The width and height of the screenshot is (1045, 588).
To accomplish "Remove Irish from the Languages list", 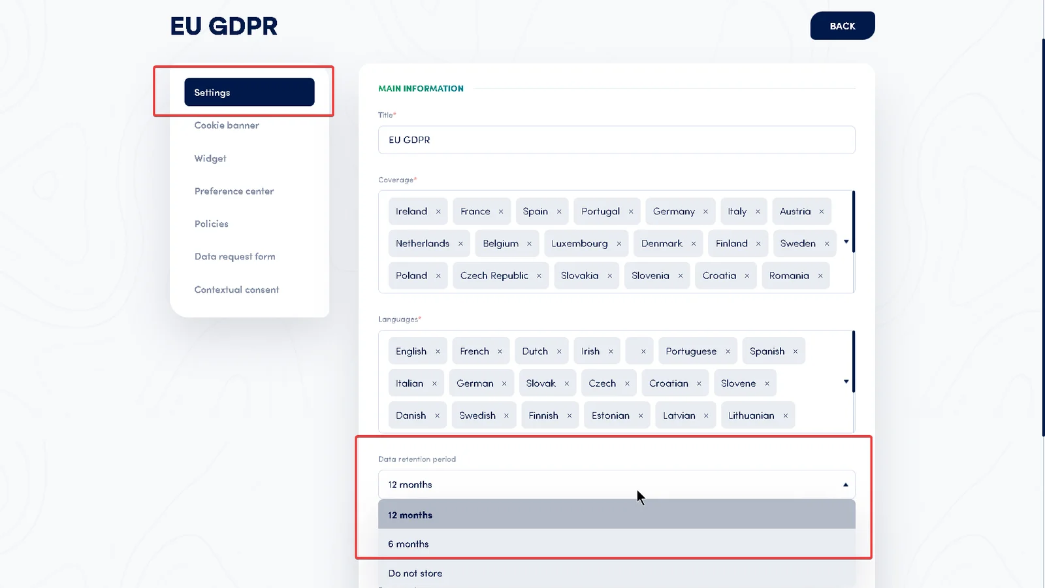I will (x=610, y=351).
